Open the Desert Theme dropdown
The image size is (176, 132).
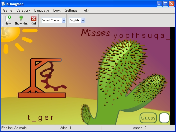pyautogui.click(x=63, y=21)
